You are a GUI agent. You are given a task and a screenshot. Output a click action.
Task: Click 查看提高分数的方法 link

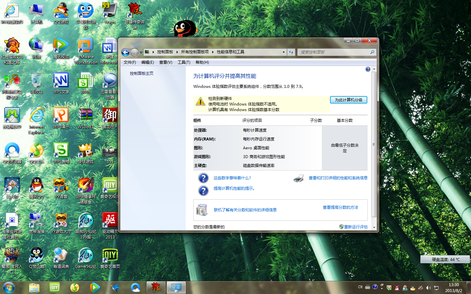click(340, 207)
